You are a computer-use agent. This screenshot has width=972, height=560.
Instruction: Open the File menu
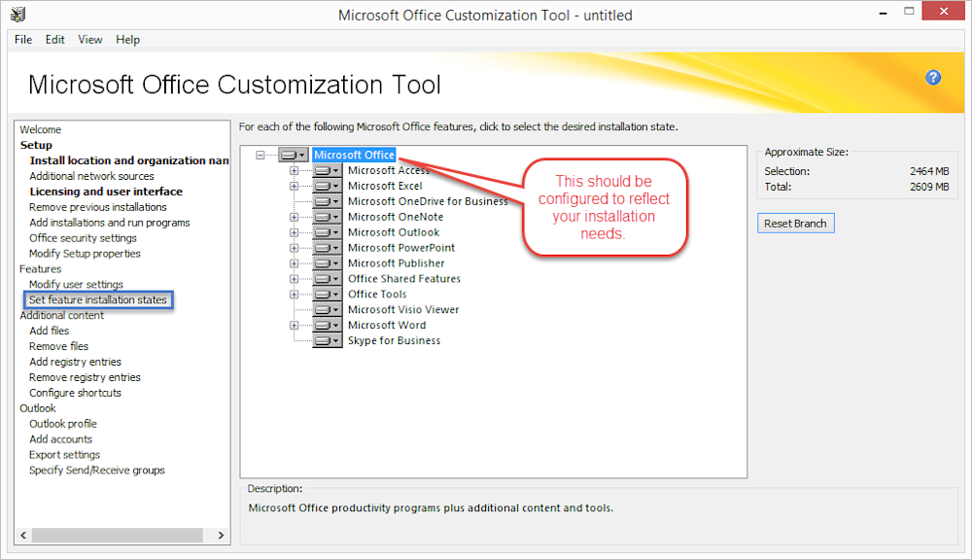(x=23, y=40)
